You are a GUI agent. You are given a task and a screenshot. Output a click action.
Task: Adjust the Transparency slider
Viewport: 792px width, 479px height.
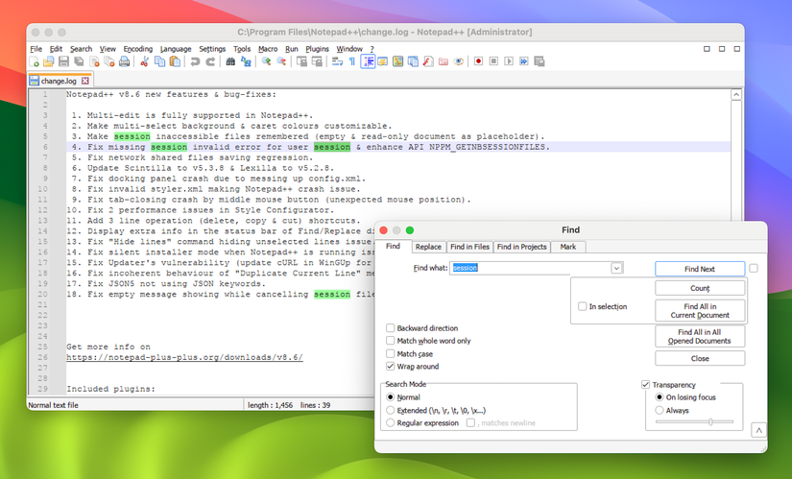point(709,421)
